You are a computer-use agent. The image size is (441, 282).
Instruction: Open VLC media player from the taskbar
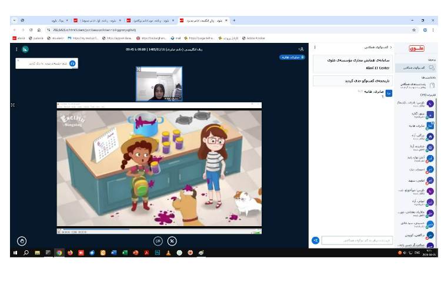coord(168,253)
